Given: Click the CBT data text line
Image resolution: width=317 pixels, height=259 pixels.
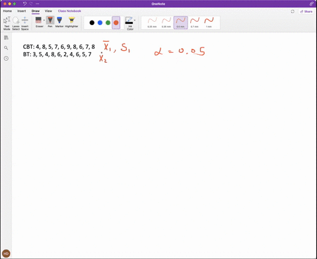Looking at the screenshot, I should pyautogui.click(x=59, y=47).
